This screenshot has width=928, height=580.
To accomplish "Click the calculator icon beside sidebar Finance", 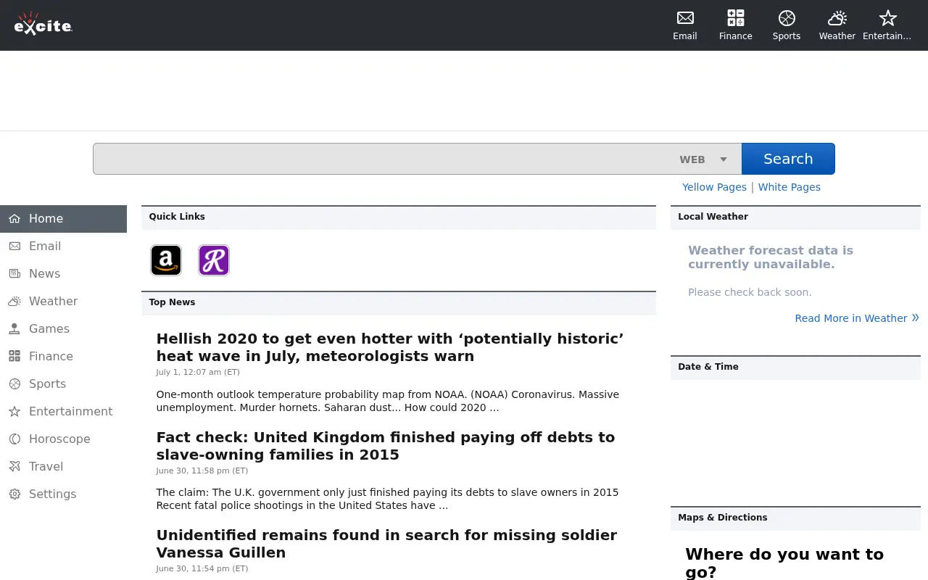I will (x=14, y=357).
